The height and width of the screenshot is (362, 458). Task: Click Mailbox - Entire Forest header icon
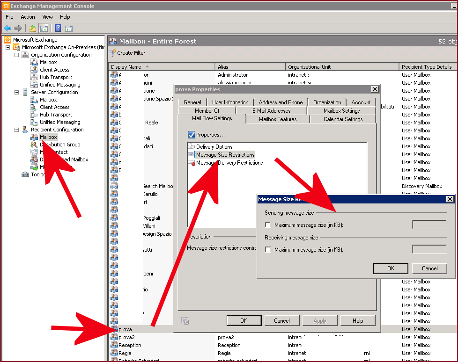coord(113,42)
